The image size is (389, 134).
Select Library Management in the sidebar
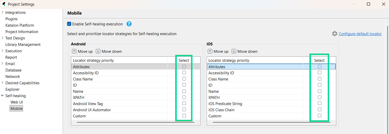coord(23,45)
